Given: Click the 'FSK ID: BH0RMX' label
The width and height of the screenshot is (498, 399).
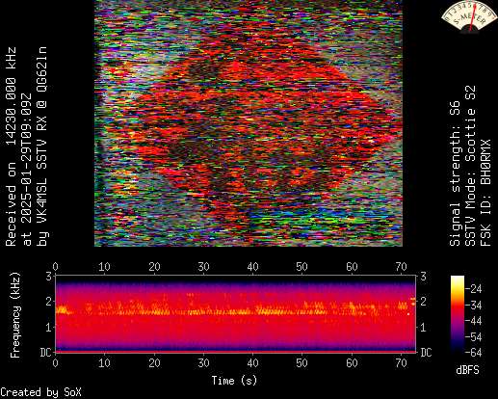Looking at the screenshot, I should 485,193.
